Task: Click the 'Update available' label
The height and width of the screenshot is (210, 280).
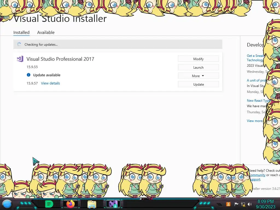Action: coord(46,75)
